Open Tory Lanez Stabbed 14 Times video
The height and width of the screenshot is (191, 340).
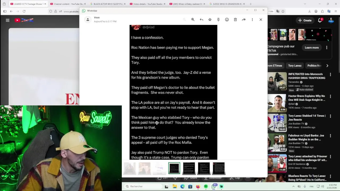(307, 118)
